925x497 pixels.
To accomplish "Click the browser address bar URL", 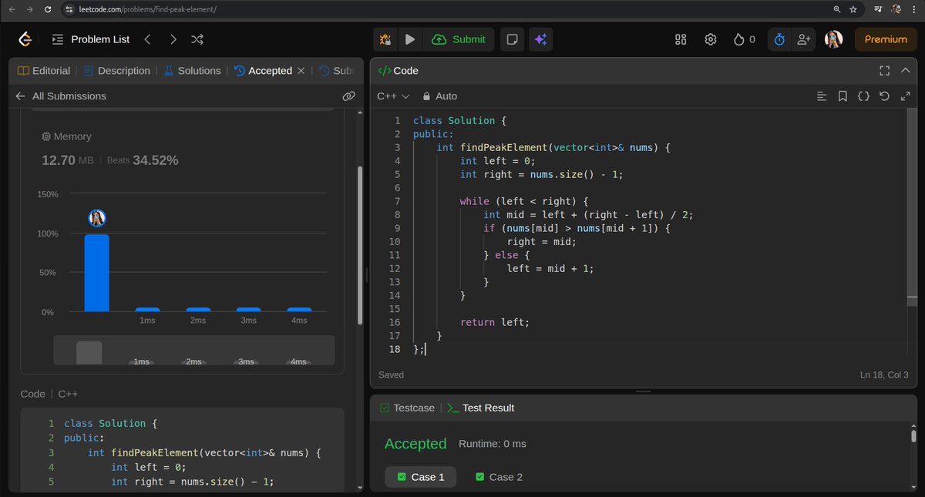I will click(x=147, y=9).
